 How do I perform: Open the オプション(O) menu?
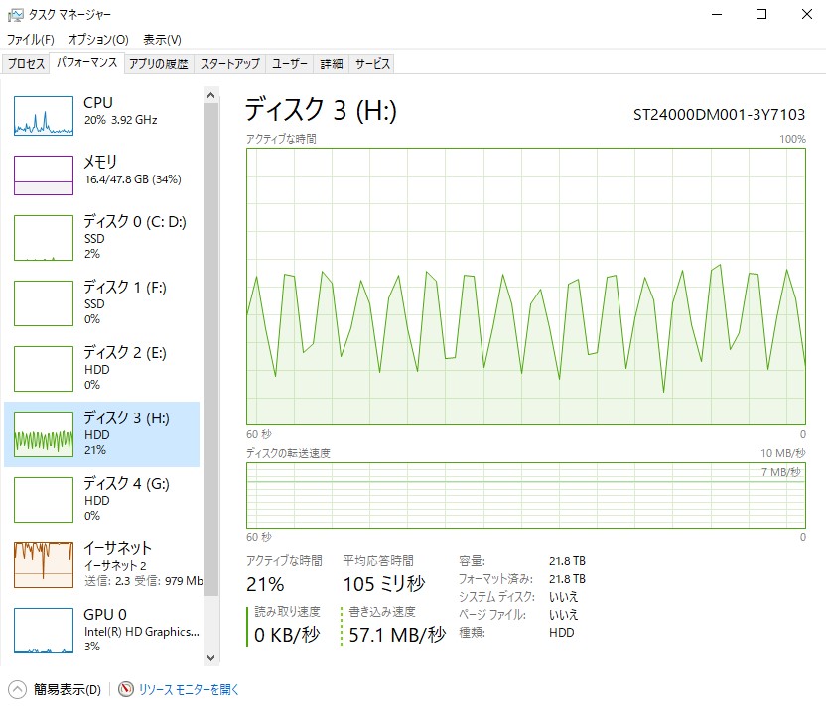pos(98,40)
